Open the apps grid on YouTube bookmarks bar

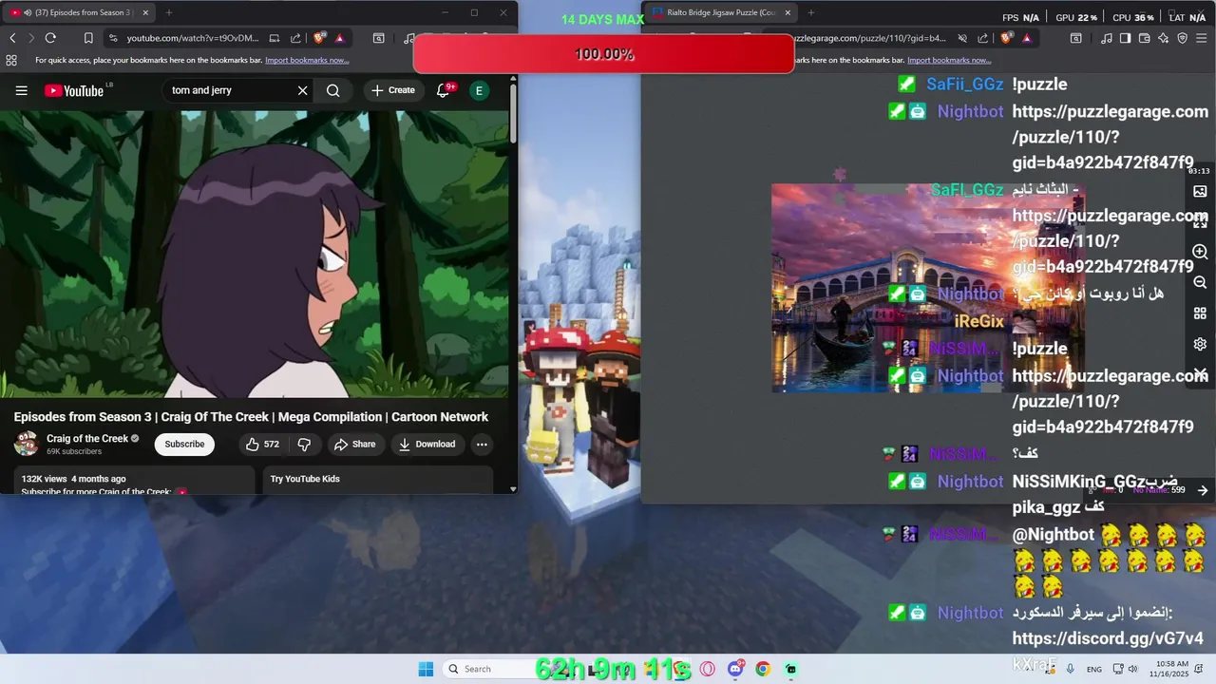click(x=11, y=60)
